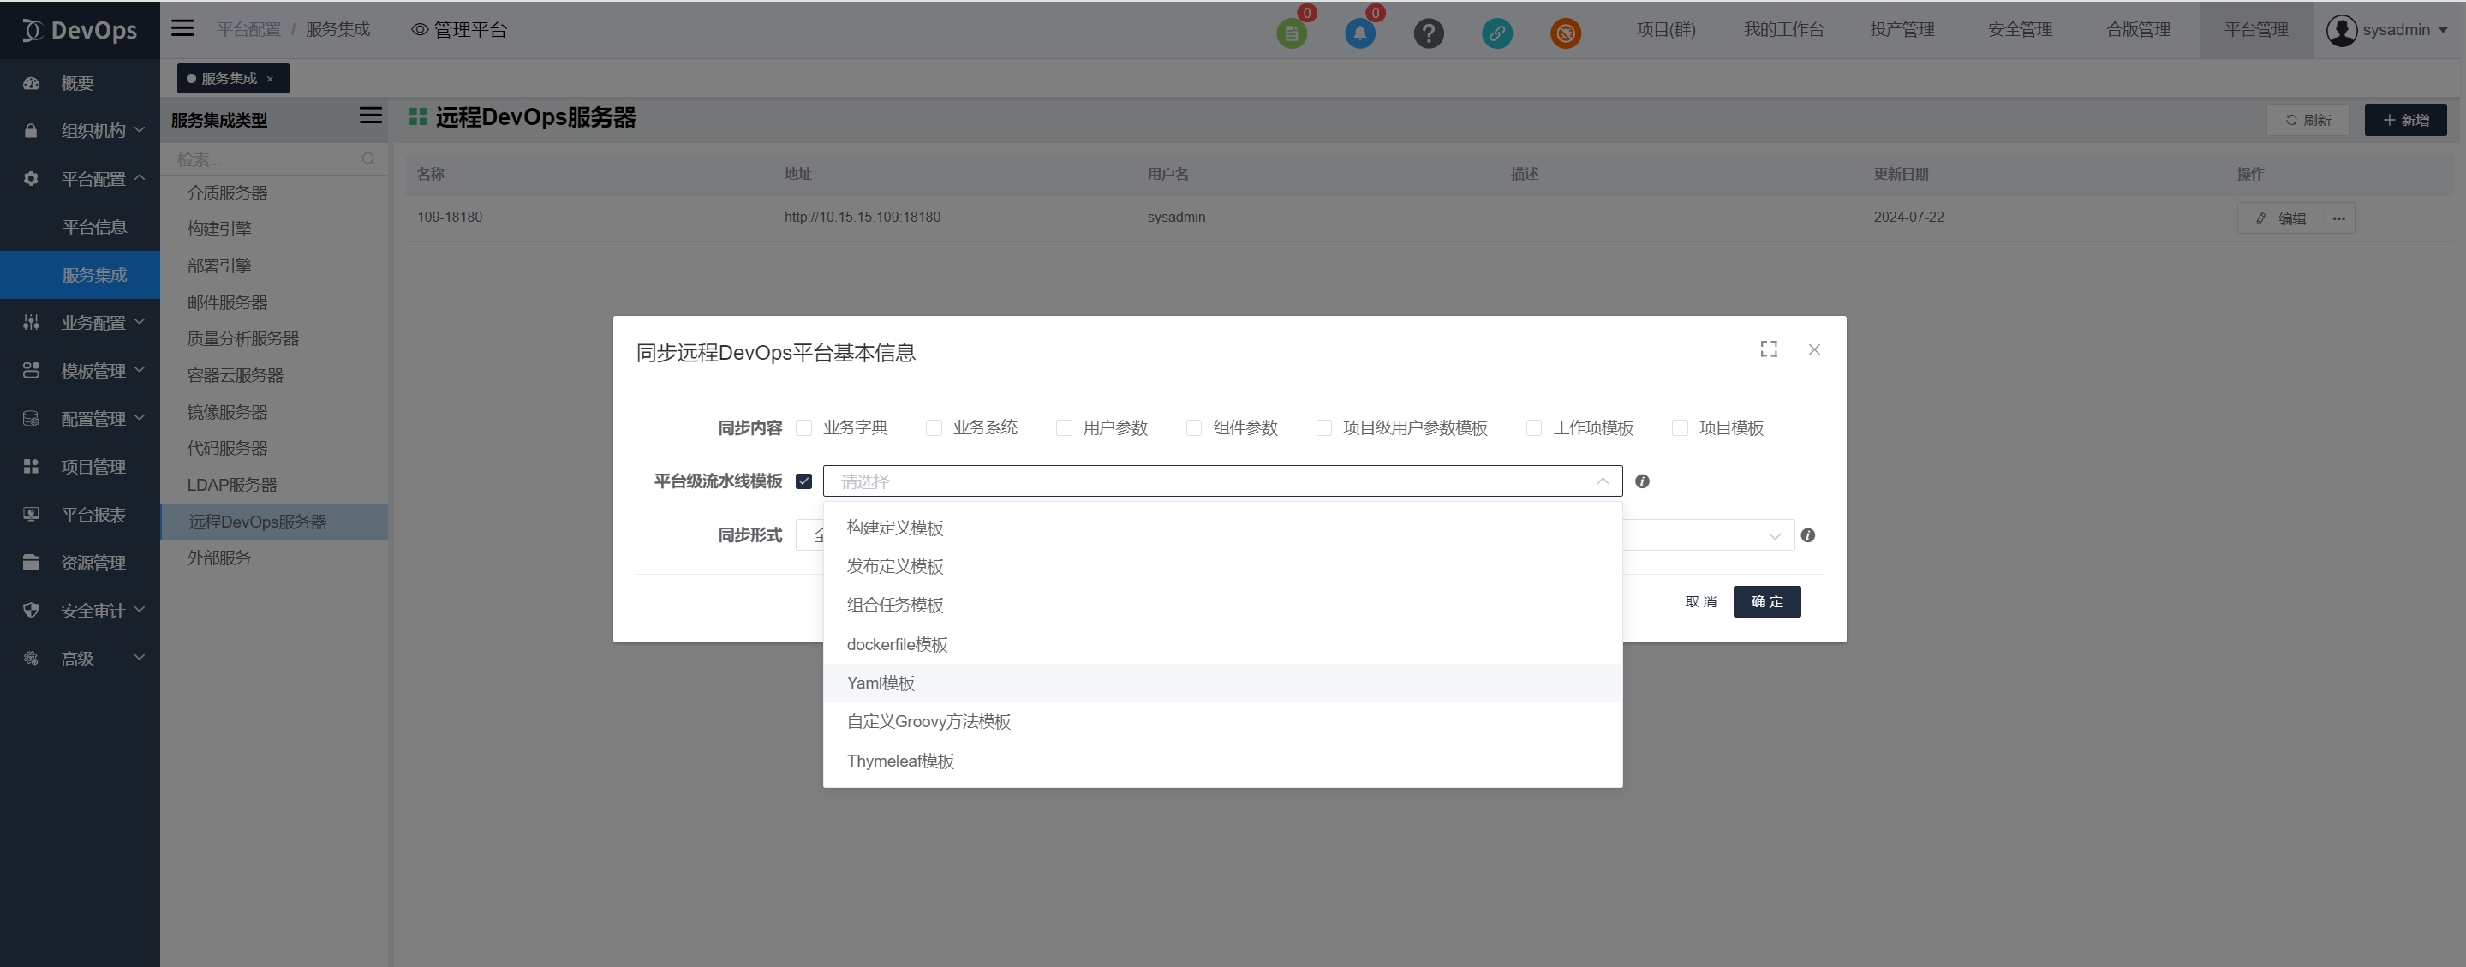Click the 取消 cancel button
This screenshot has width=2466, height=967.
[x=1700, y=601]
